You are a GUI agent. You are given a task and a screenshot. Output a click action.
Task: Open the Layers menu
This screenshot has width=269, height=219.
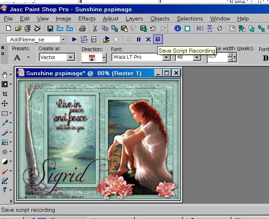click(134, 19)
